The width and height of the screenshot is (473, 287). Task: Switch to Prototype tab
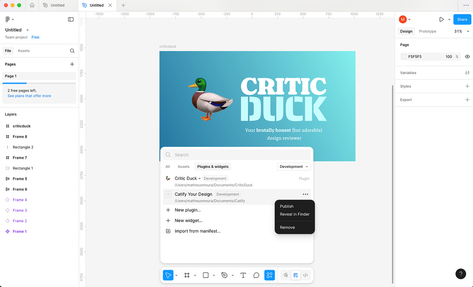[428, 31]
